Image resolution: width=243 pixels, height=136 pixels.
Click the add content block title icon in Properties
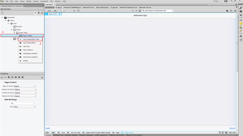[5, 77]
